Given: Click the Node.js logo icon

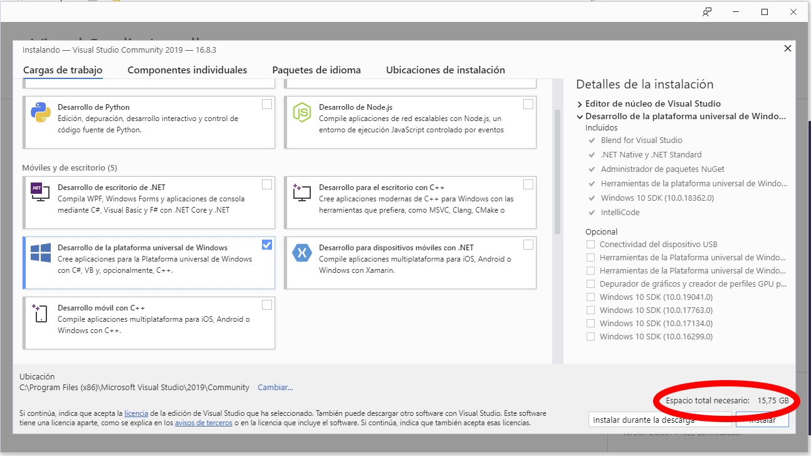Looking at the screenshot, I should [x=302, y=114].
